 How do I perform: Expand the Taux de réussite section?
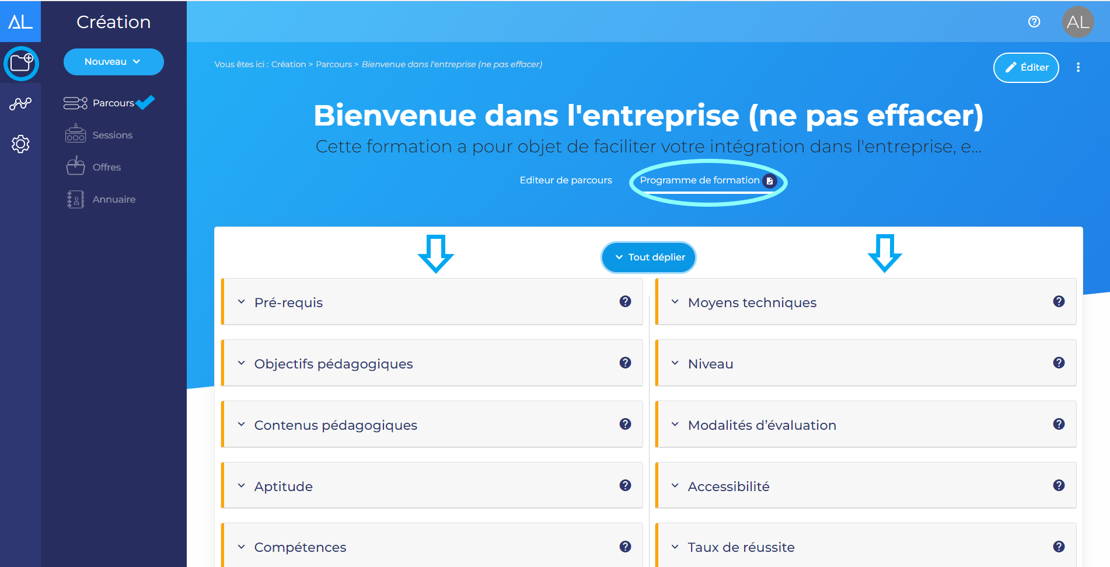click(675, 547)
